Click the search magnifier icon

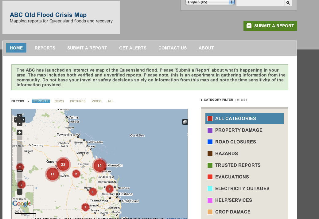coord(288,3)
